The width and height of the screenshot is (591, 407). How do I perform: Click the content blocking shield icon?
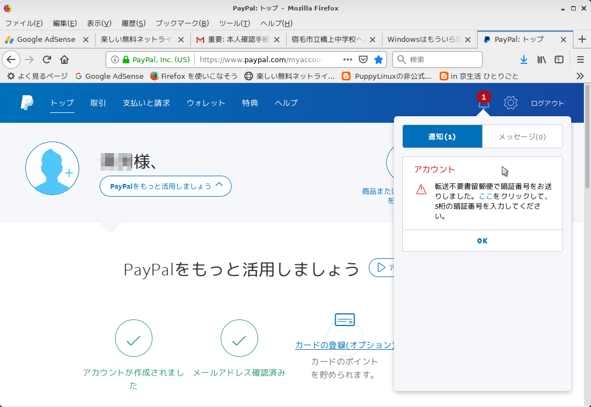364,59
